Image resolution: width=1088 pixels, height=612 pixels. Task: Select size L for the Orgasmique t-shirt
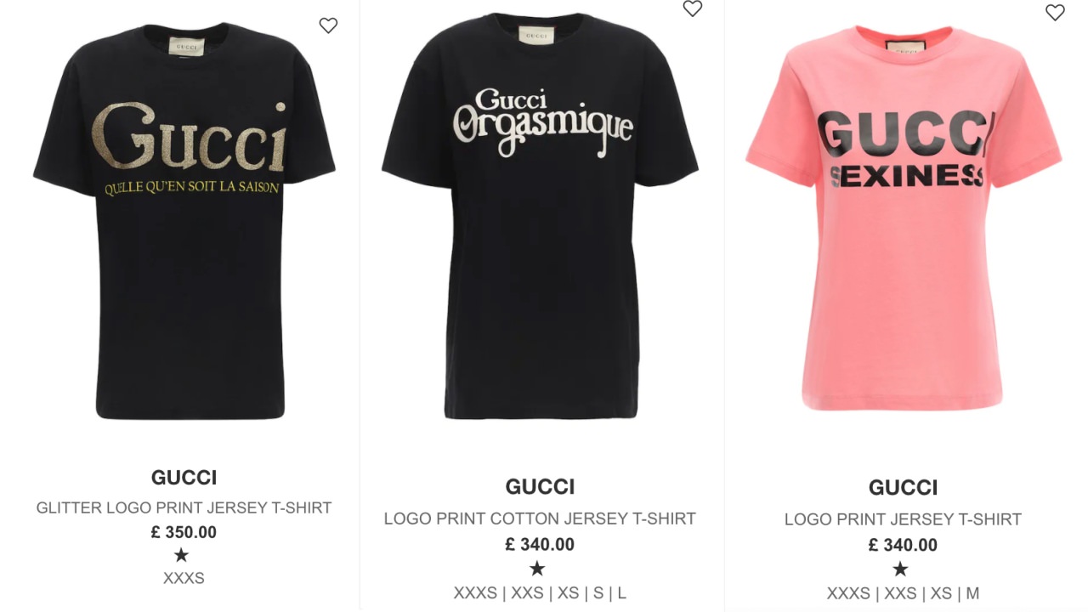tap(621, 593)
